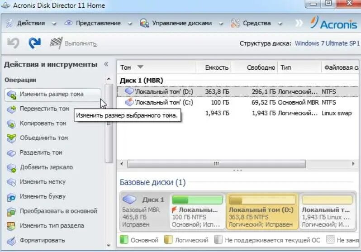
Task: Expand the Средства dropdown arrow
Action: [280, 24]
